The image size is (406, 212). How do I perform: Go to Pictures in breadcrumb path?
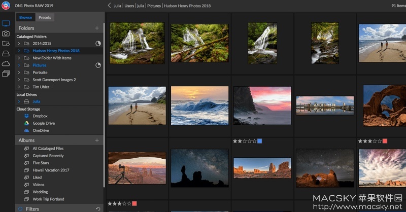[154, 6]
